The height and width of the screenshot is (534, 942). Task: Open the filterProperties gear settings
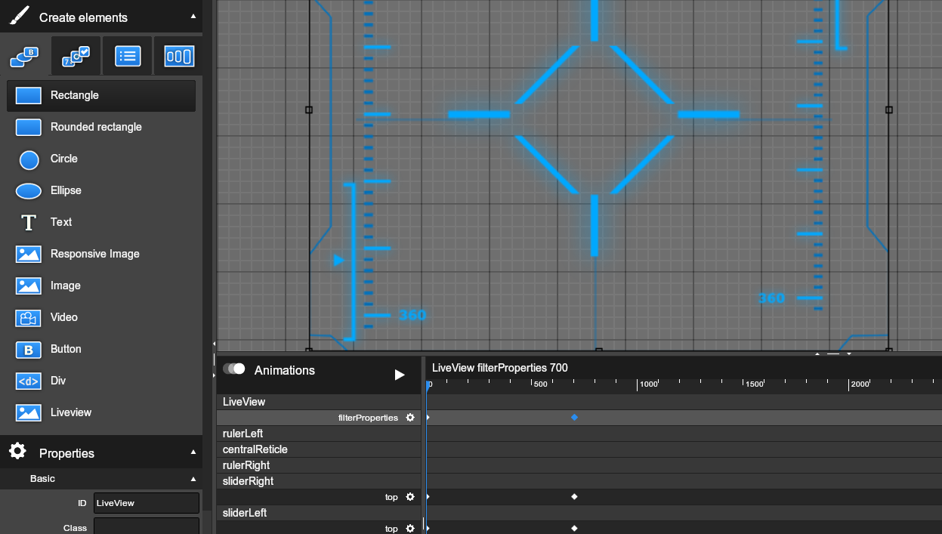[409, 417]
